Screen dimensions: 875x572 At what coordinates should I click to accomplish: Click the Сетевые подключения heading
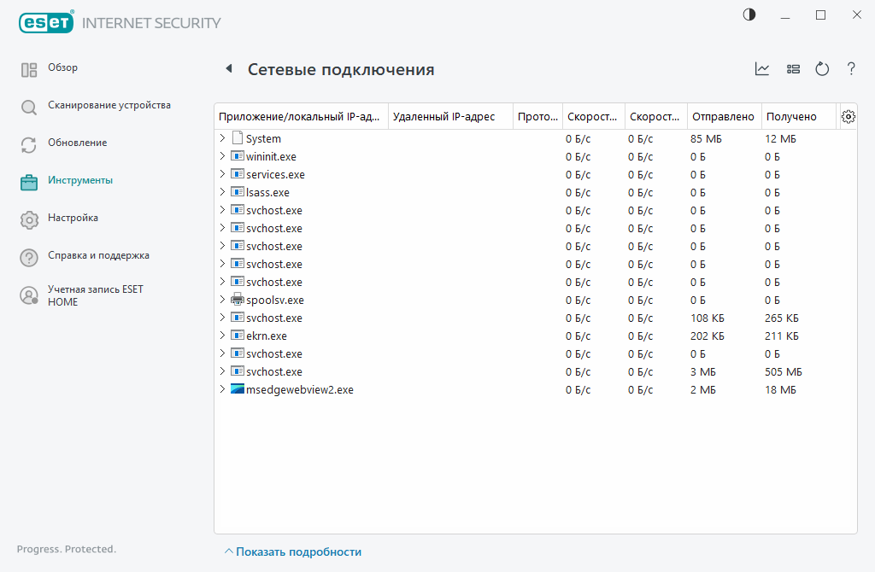[341, 70]
